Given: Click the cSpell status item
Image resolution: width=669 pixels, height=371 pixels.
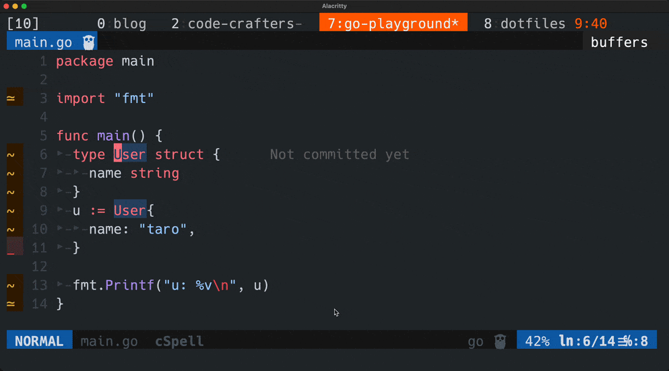Looking at the screenshot, I should point(179,341).
